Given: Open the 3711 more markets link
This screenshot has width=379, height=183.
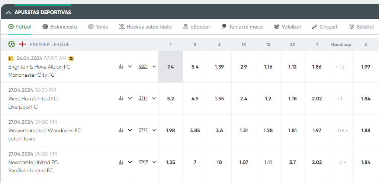Looking at the screenshot, I should 142,98.
